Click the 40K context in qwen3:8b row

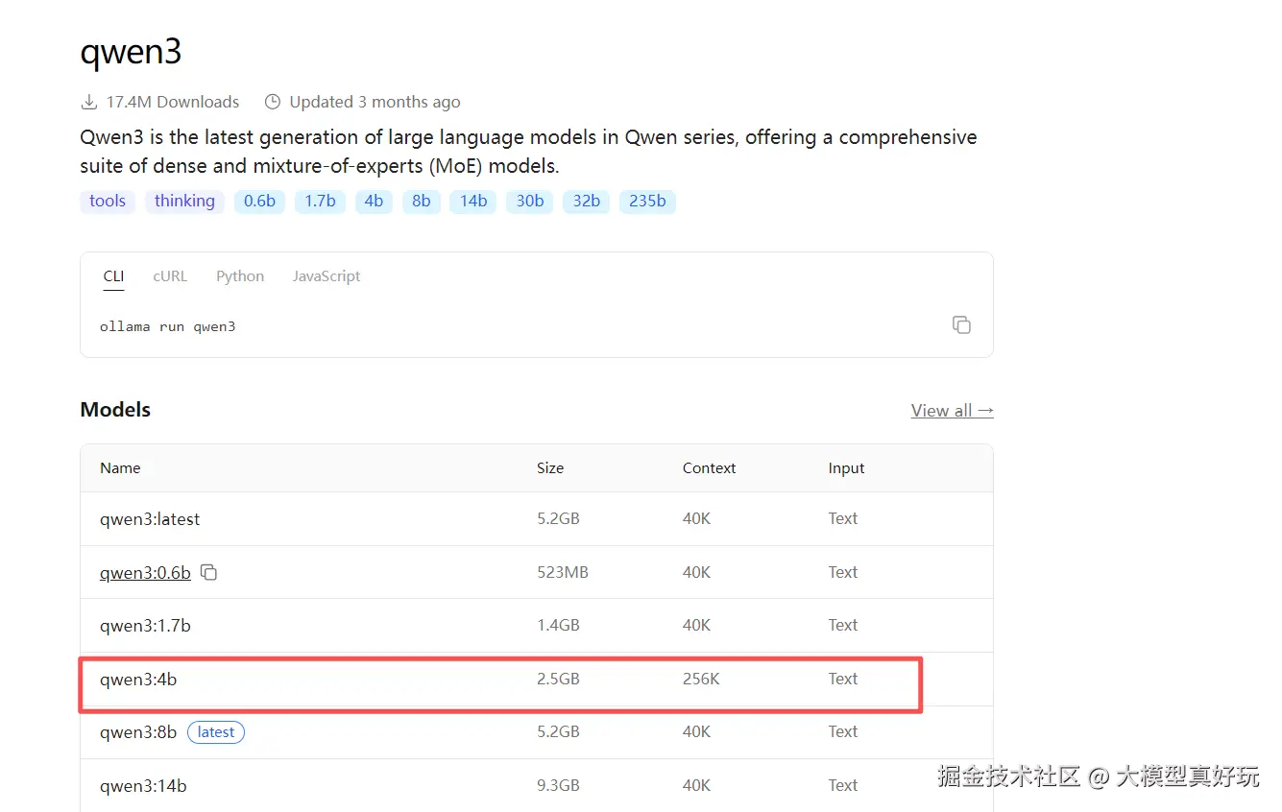point(696,731)
